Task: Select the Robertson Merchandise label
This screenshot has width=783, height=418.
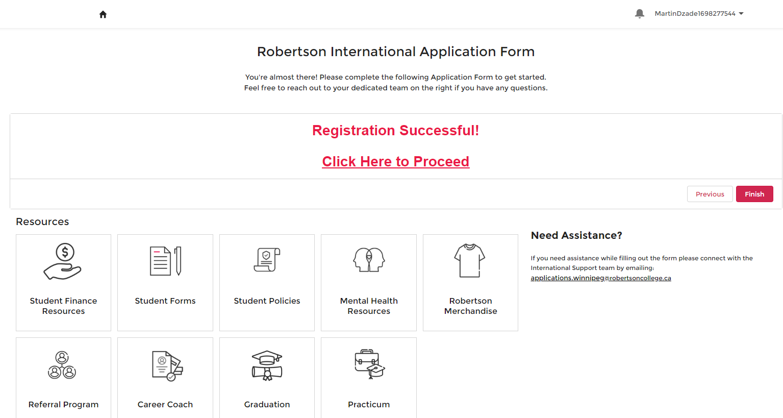Action: pos(471,306)
